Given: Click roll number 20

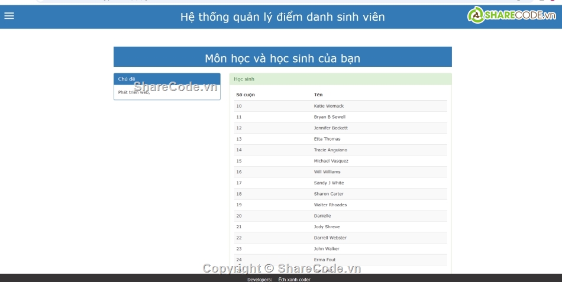Looking at the screenshot, I should [239, 216].
